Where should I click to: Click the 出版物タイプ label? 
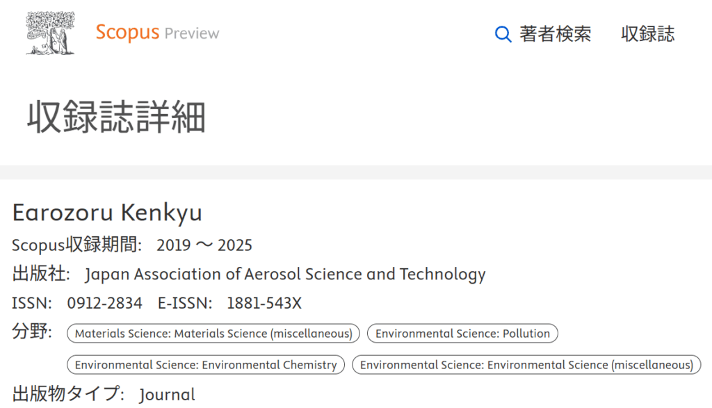tap(68, 394)
